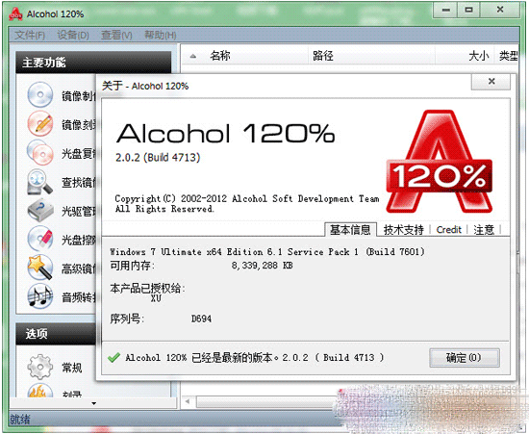
Task: Switch to the Credit tab
Action: point(449,230)
